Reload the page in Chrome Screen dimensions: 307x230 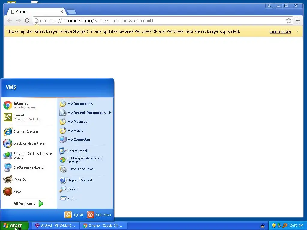pos(27,21)
